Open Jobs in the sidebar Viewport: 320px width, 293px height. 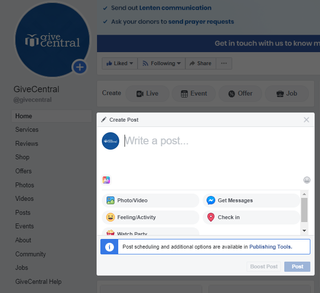[x=22, y=267]
